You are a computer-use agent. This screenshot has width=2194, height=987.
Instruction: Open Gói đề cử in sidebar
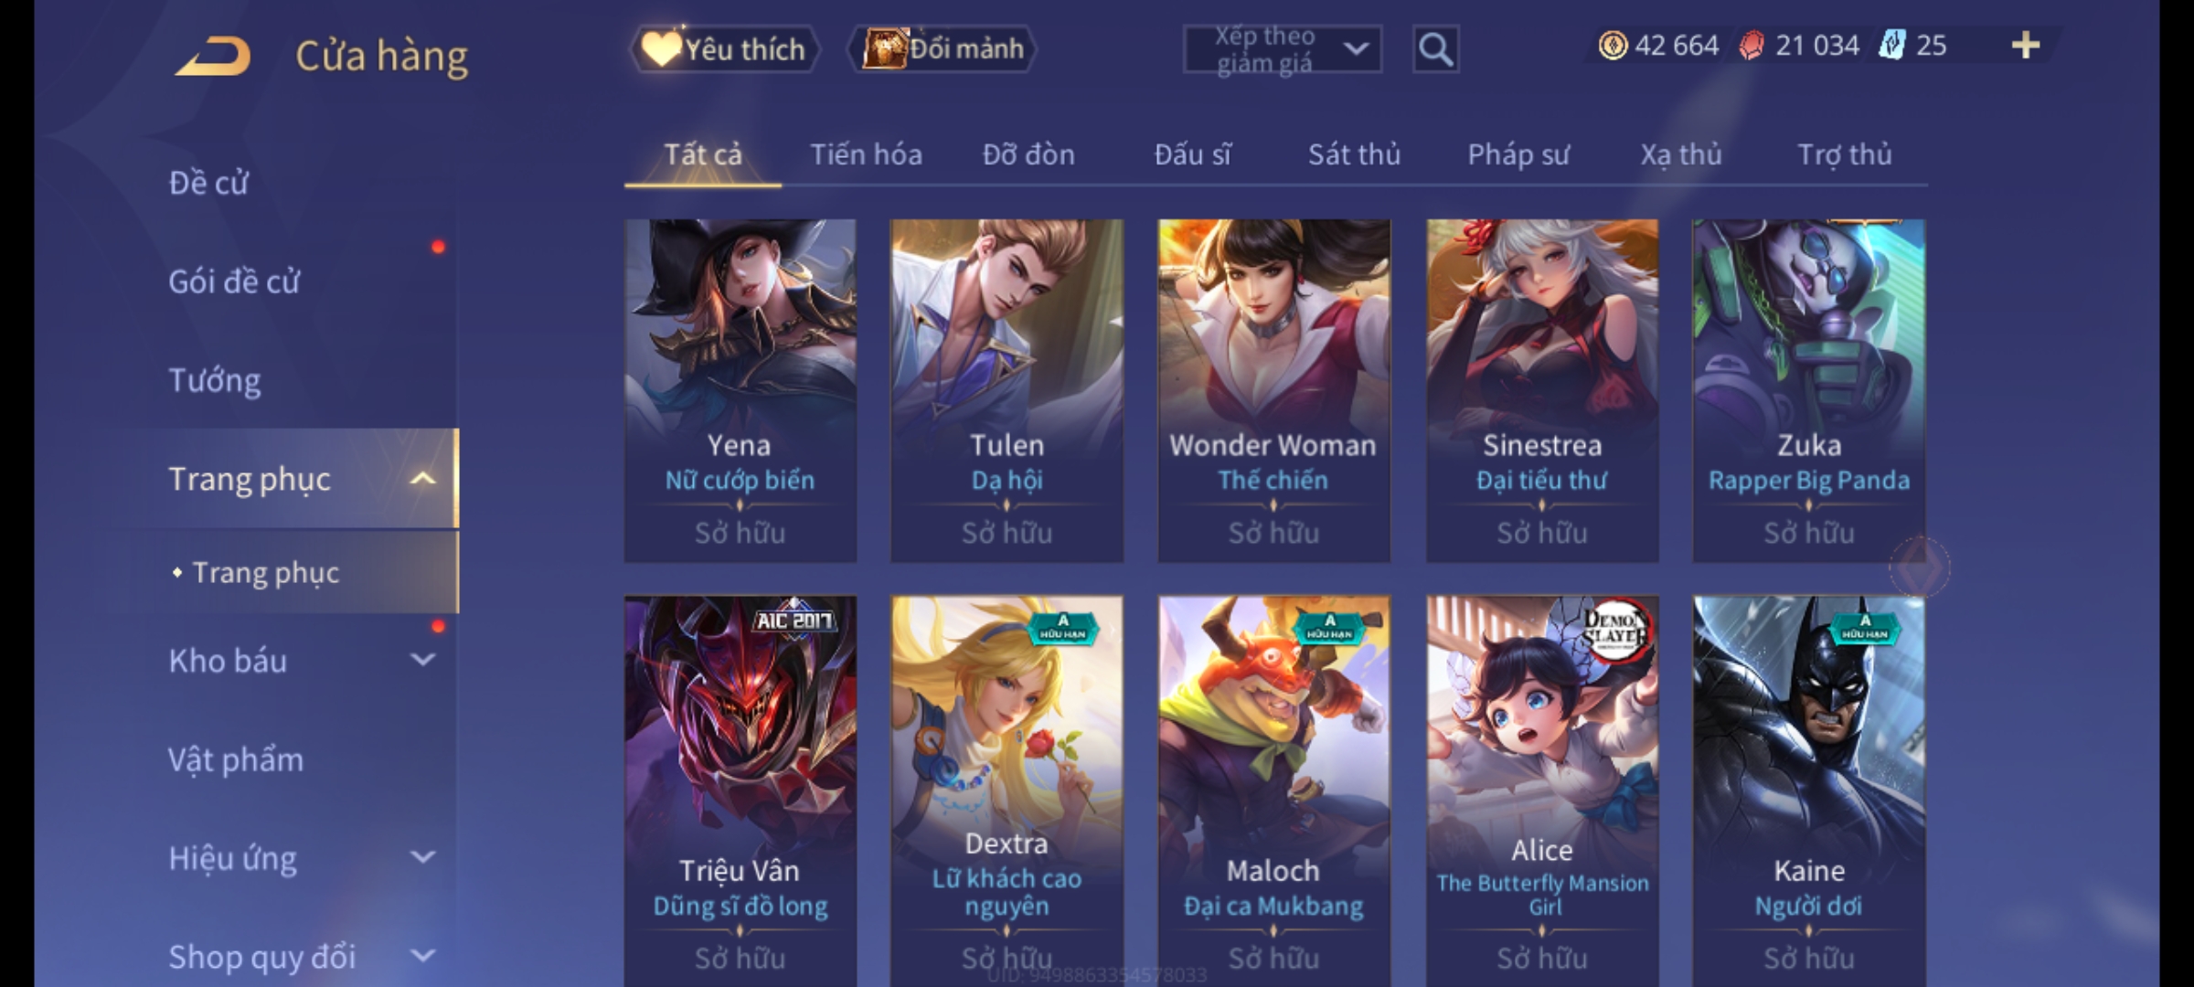pos(234,281)
